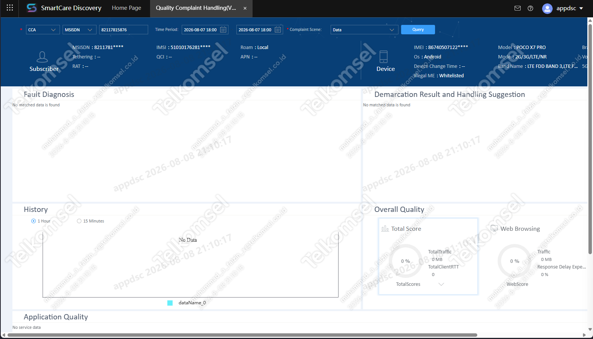Click the Whitelisted Illegal ME value
This screenshot has width=593, height=339.
[x=451, y=76]
